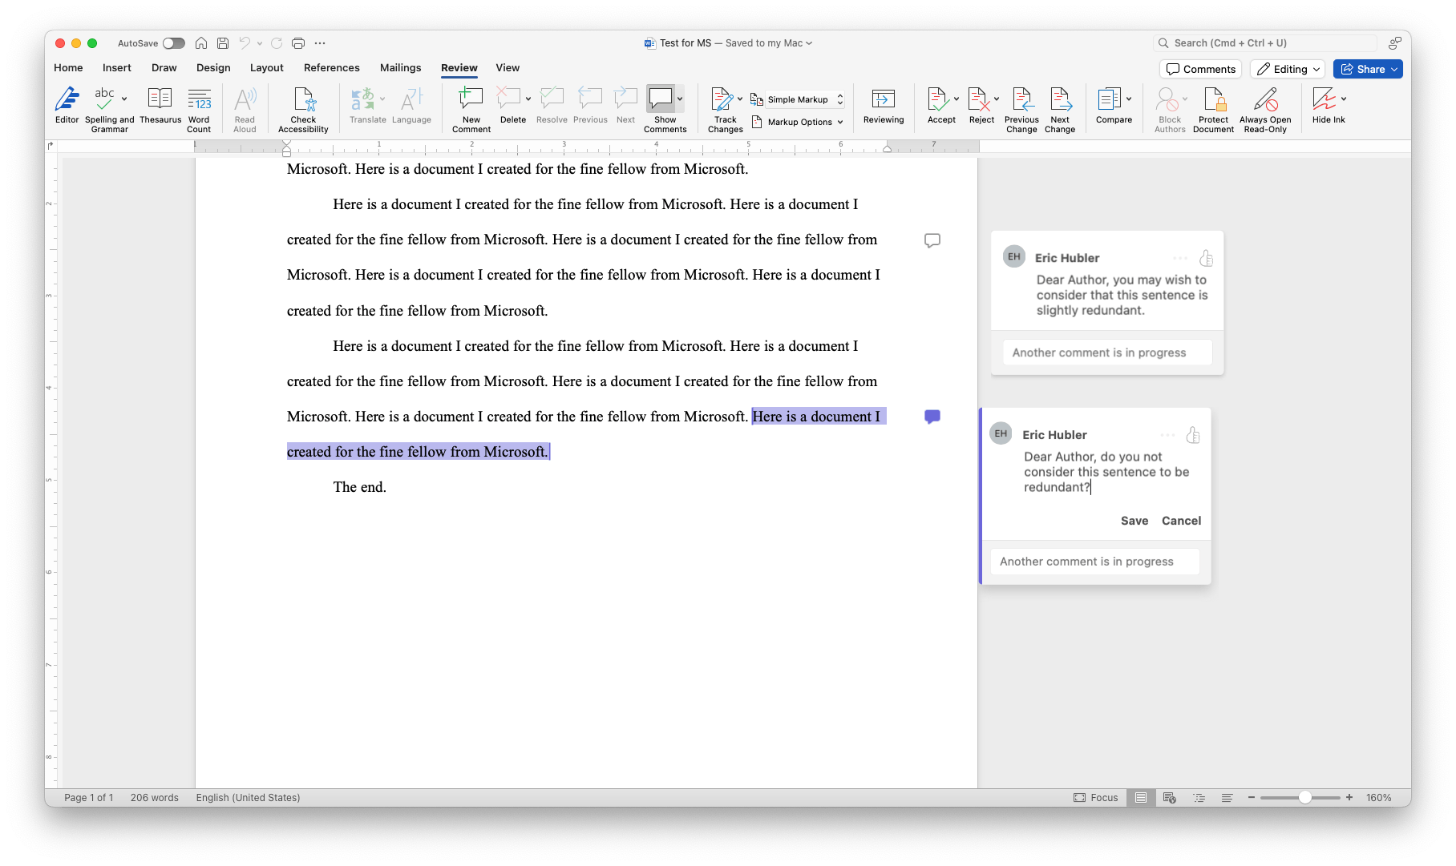
Task: Accept the tracked change
Action: point(938,106)
